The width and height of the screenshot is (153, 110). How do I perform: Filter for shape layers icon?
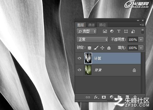126,31
